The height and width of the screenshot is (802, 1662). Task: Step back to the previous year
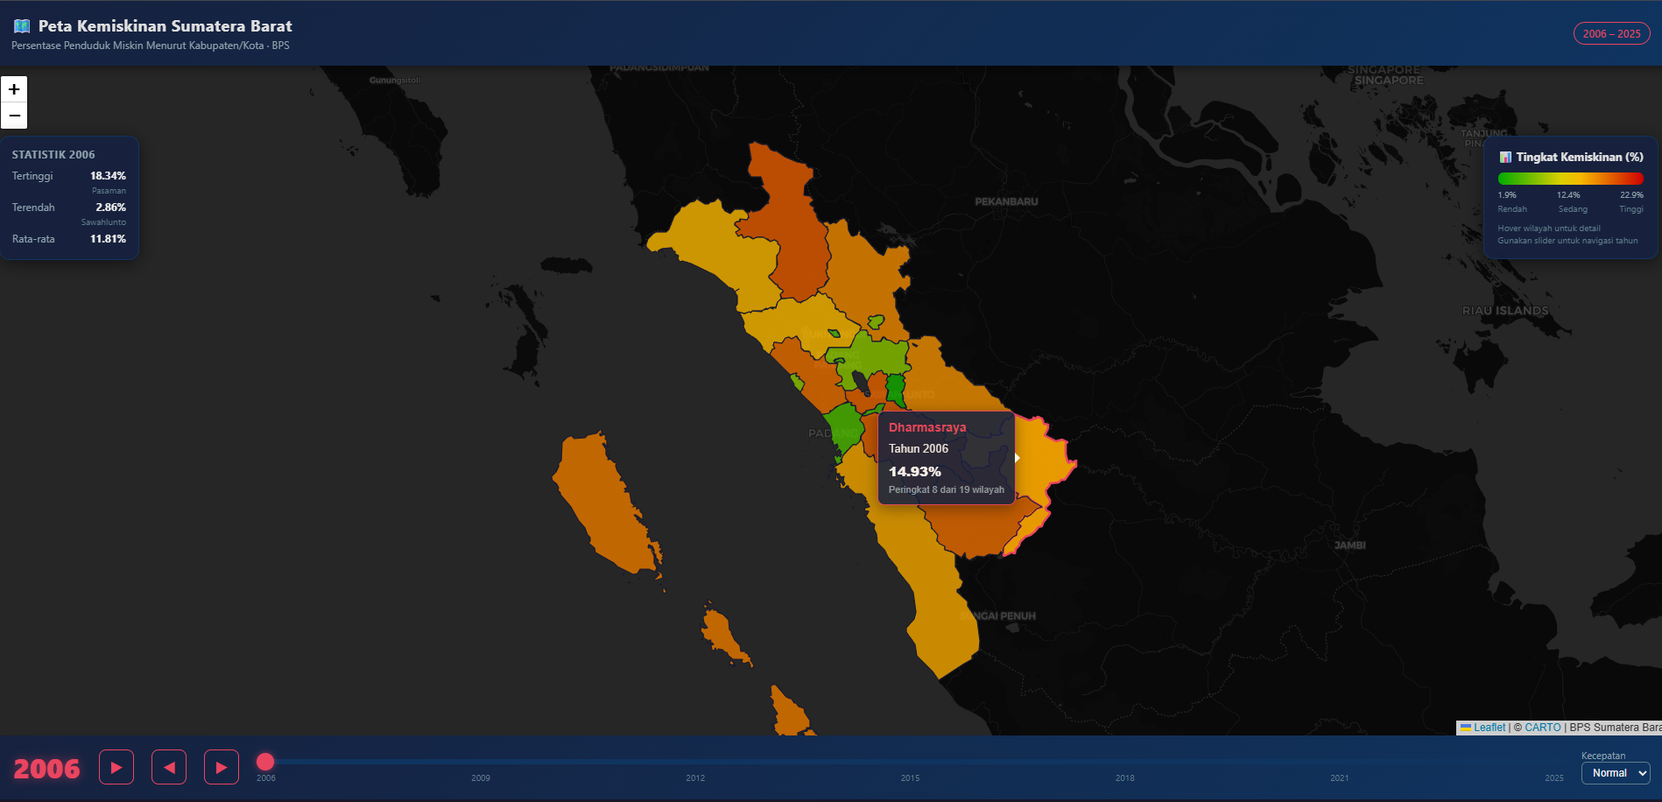pyautogui.click(x=169, y=767)
